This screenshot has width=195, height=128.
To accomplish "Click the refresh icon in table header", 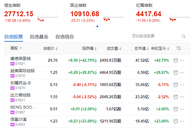I will tap(179, 48).
